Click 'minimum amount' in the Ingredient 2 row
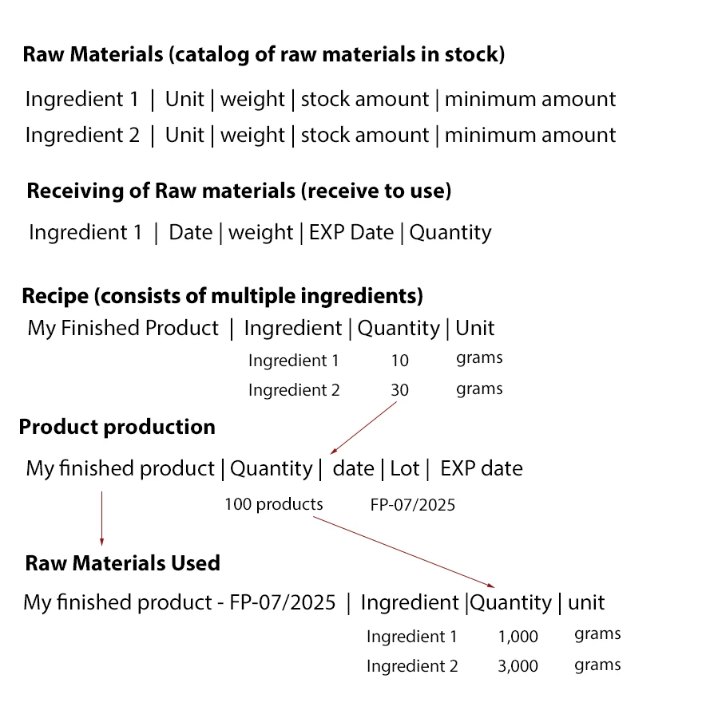The width and height of the screenshot is (710, 714). tap(530, 136)
